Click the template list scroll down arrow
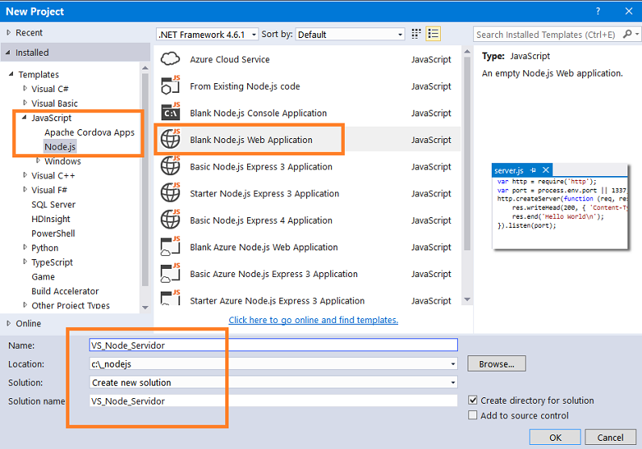The height and width of the screenshot is (449, 642). (x=468, y=300)
